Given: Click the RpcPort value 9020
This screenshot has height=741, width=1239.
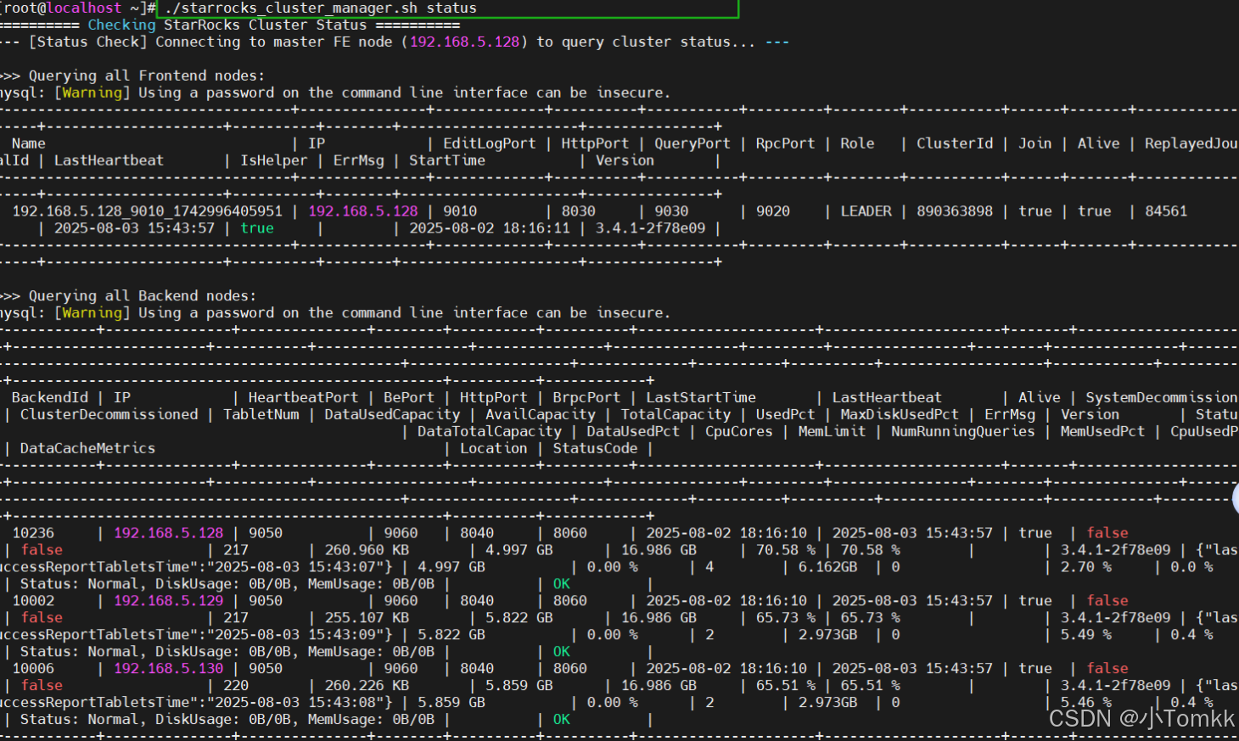Looking at the screenshot, I should [773, 211].
